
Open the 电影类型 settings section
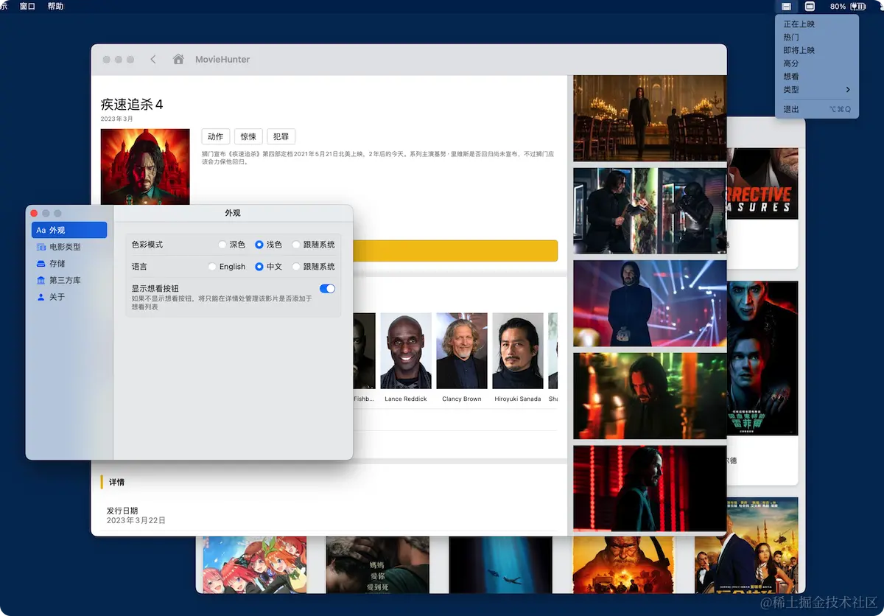tap(69, 247)
